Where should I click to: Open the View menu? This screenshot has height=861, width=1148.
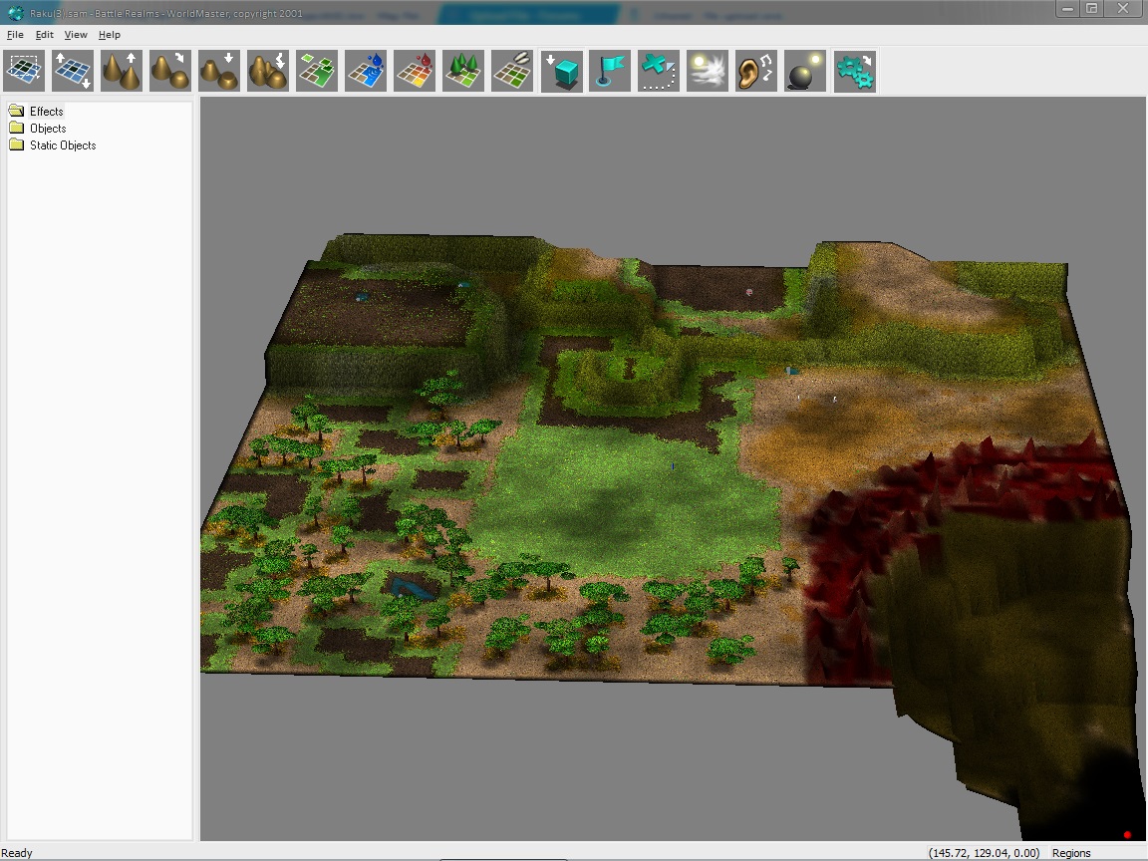tap(76, 35)
